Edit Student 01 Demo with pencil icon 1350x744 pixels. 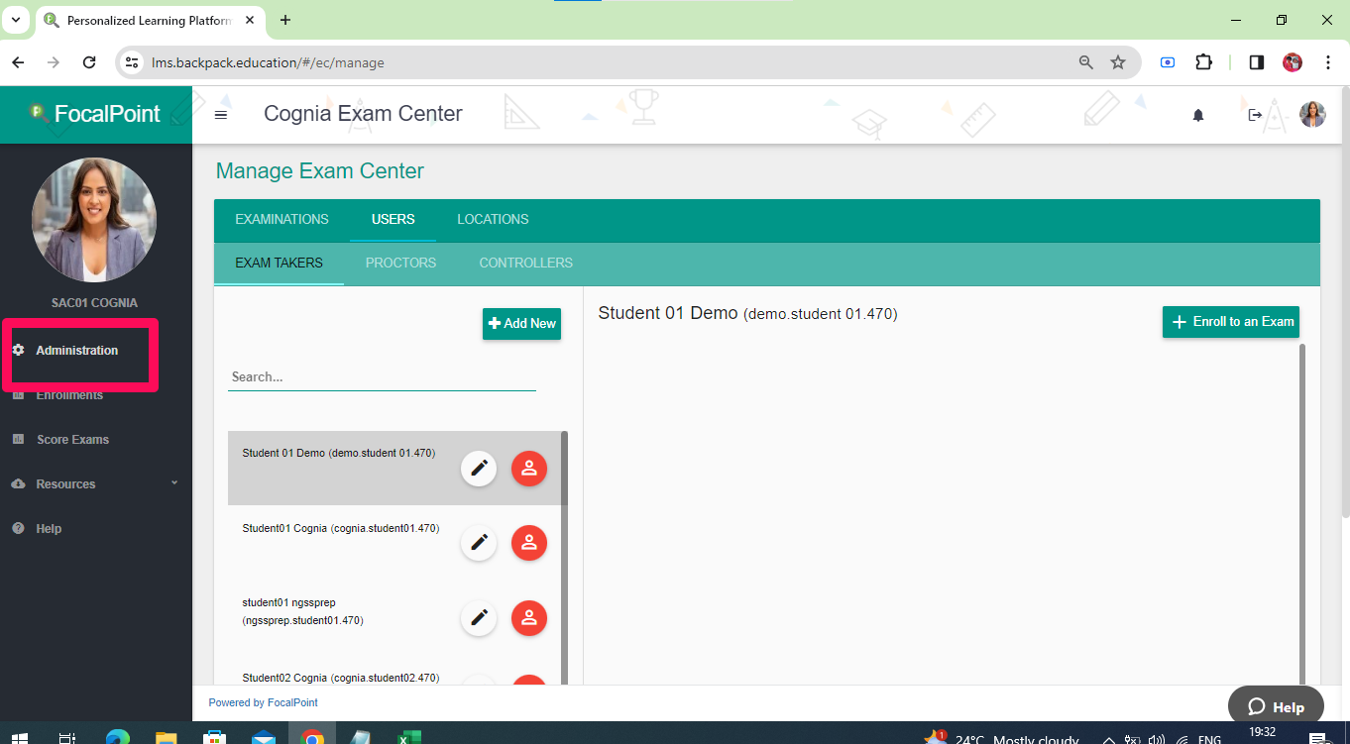(479, 468)
